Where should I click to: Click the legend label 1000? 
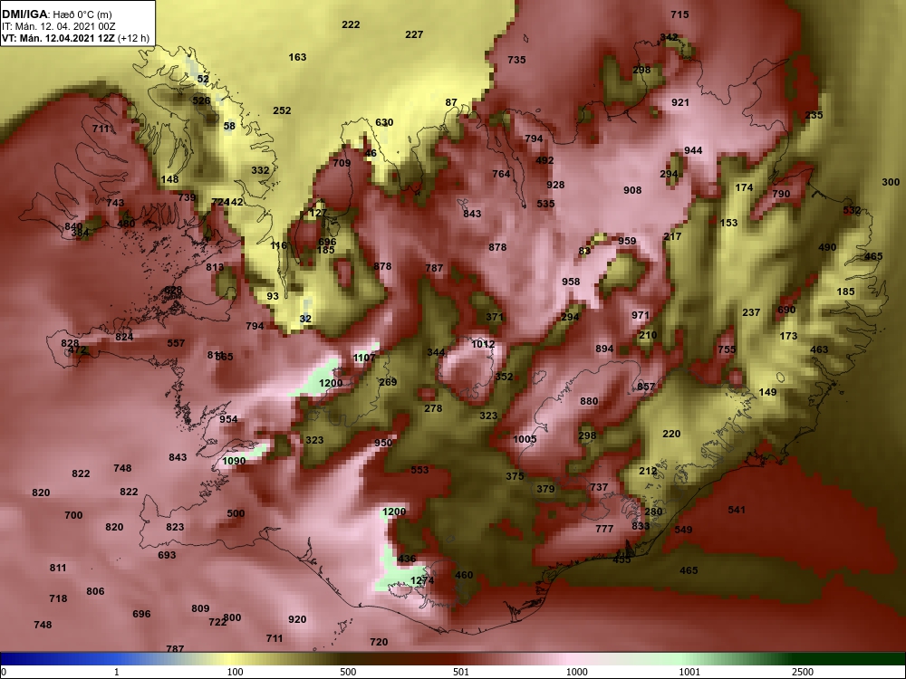[x=576, y=672]
